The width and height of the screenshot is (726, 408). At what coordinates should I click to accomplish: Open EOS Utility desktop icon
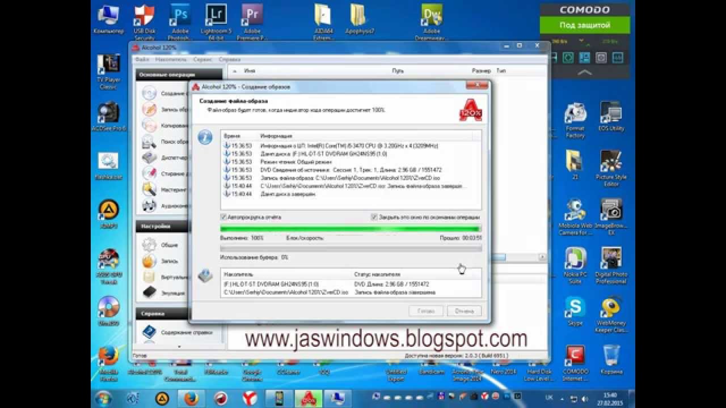click(x=611, y=117)
